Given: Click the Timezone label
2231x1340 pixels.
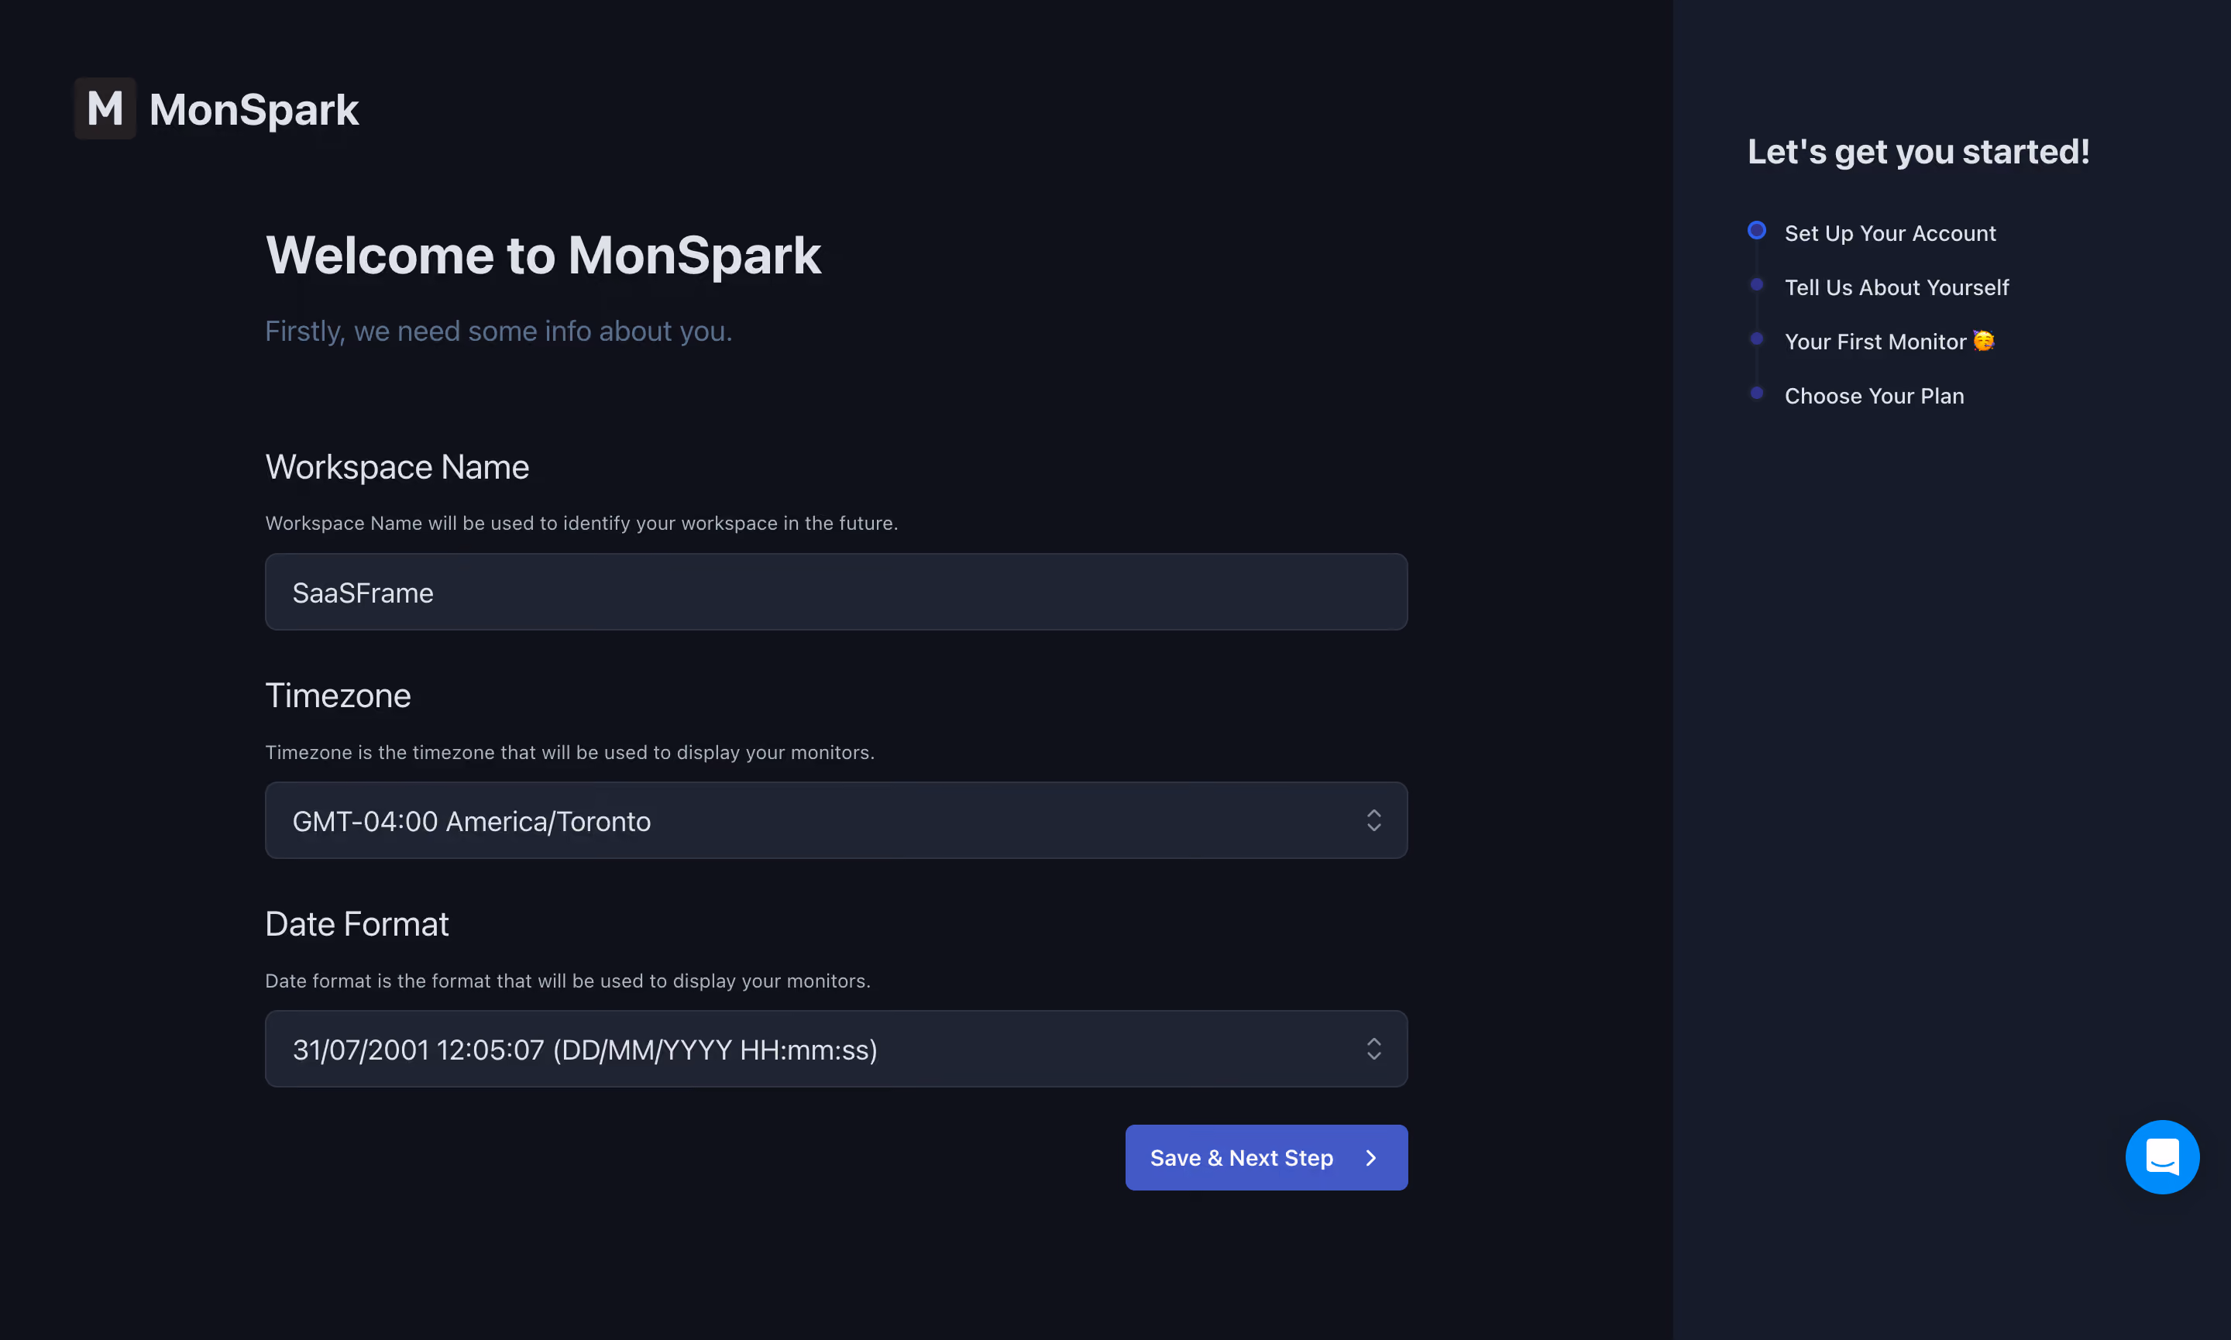Looking at the screenshot, I should pos(338,696).
